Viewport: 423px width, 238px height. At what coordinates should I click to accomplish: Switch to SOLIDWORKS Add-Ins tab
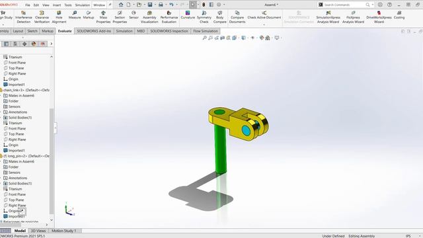(94, 31)
